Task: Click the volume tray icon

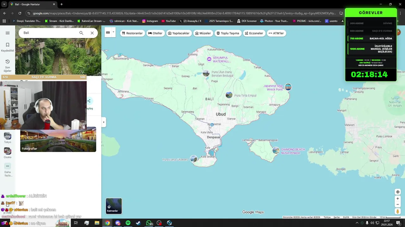Action: pos(372,223)
